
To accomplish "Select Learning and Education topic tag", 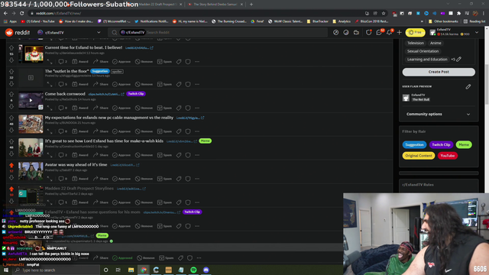I will coord(427,60).
